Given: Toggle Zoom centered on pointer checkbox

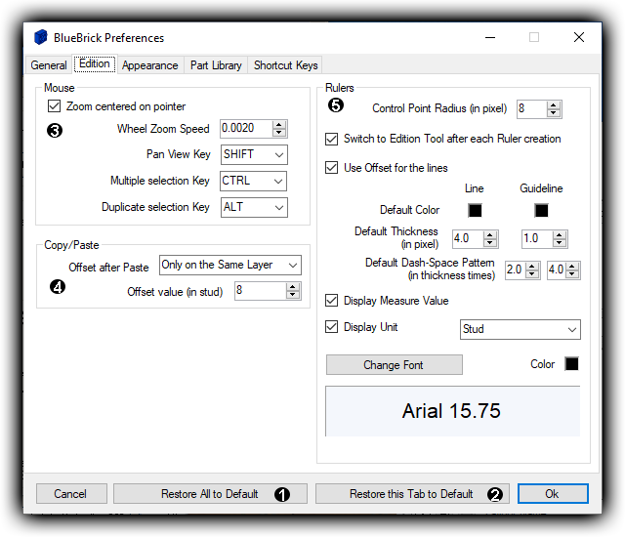Looking at the screenshot, I should tap(54, 106).
